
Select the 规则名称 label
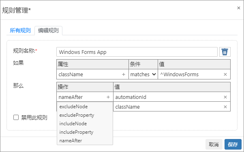point(25,51)
